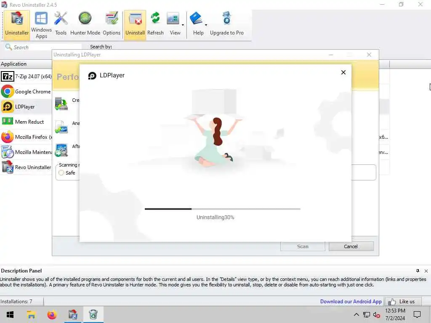Select Revo Uninstaller in application list
The width and height of the screenshot is (431, 323).
click(26, 167)
